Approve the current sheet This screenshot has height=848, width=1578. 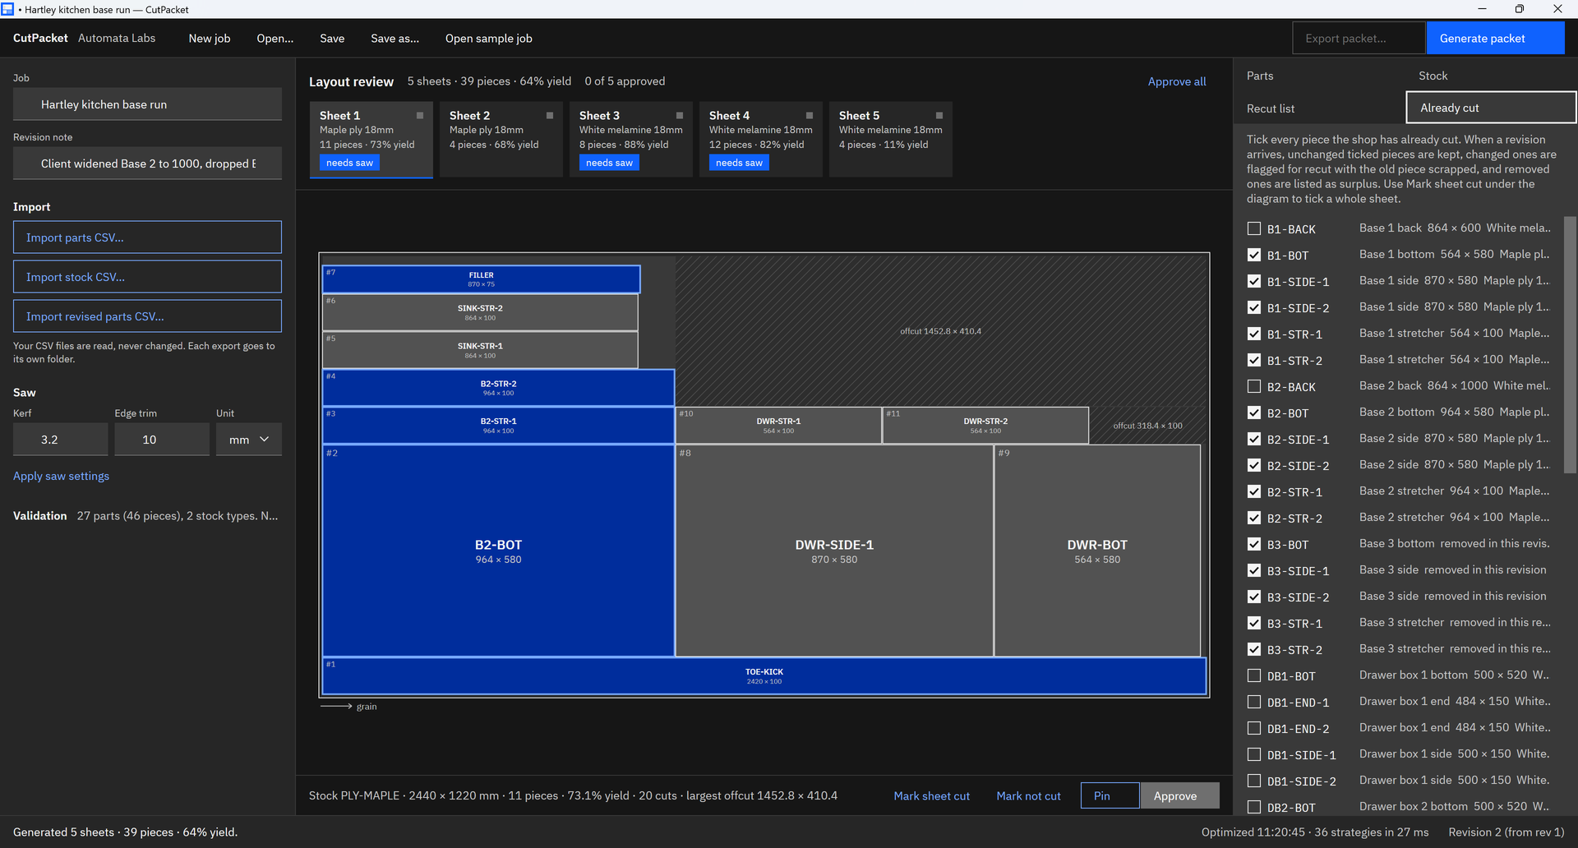[x=1179, y=795]
